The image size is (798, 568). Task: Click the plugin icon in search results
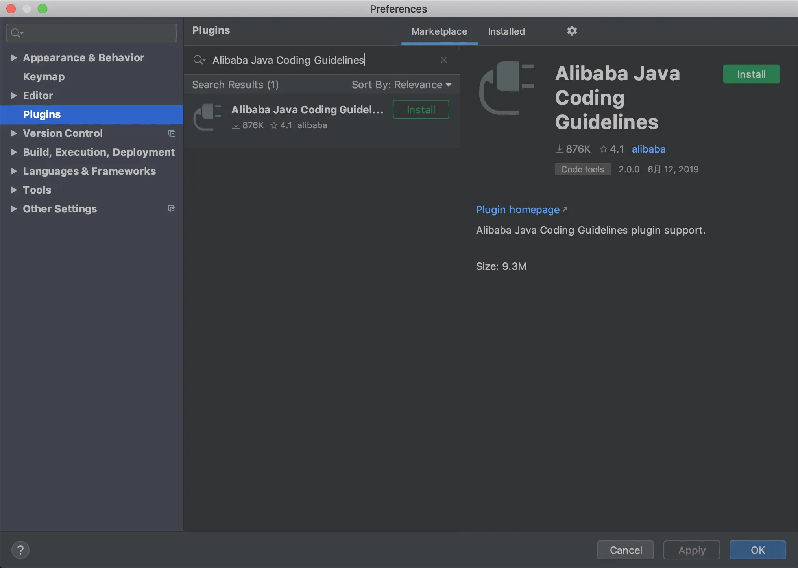208,116
